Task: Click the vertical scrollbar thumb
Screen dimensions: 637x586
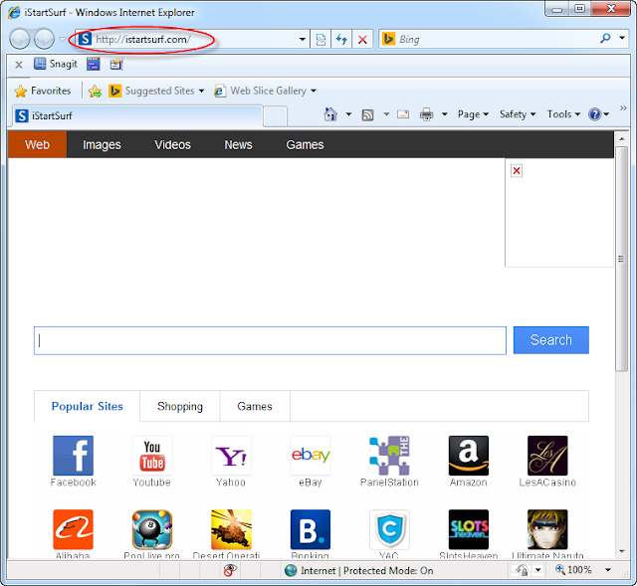Action: click(x=621, y=259)
